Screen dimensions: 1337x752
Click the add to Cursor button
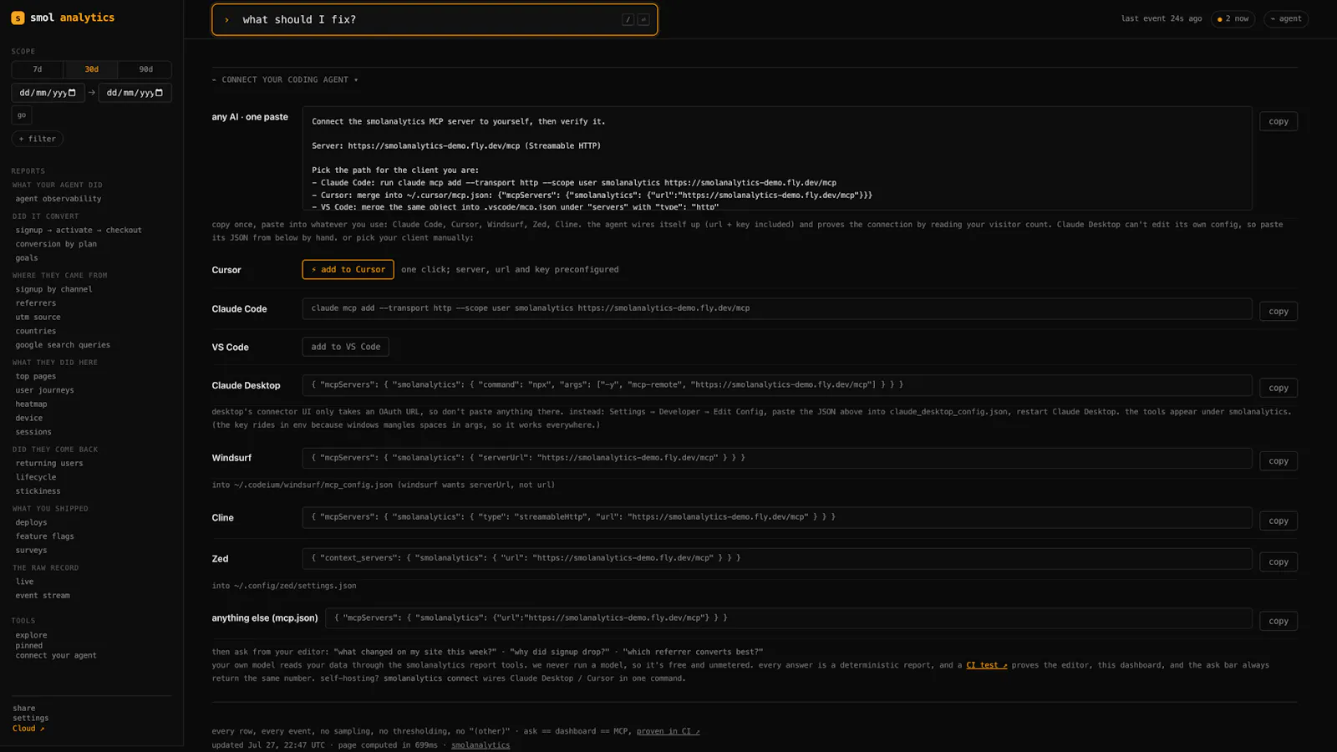[348, 269]
